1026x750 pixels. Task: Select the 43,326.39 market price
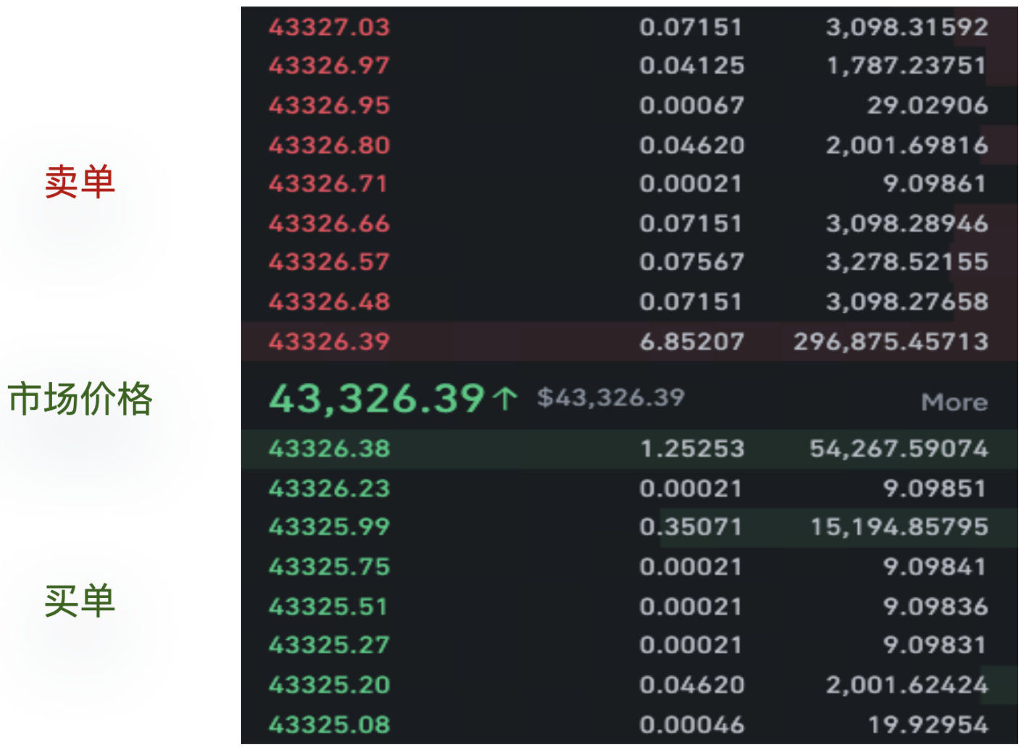click(x=376, y=397)
